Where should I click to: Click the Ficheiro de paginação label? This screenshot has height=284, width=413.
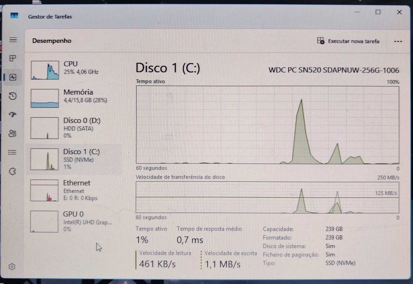point(291,255)
